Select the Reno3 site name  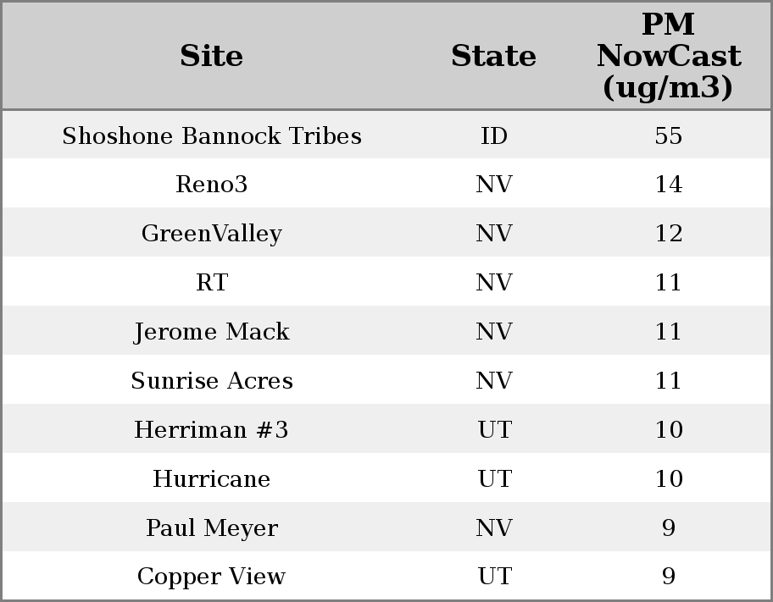[212, 185]
